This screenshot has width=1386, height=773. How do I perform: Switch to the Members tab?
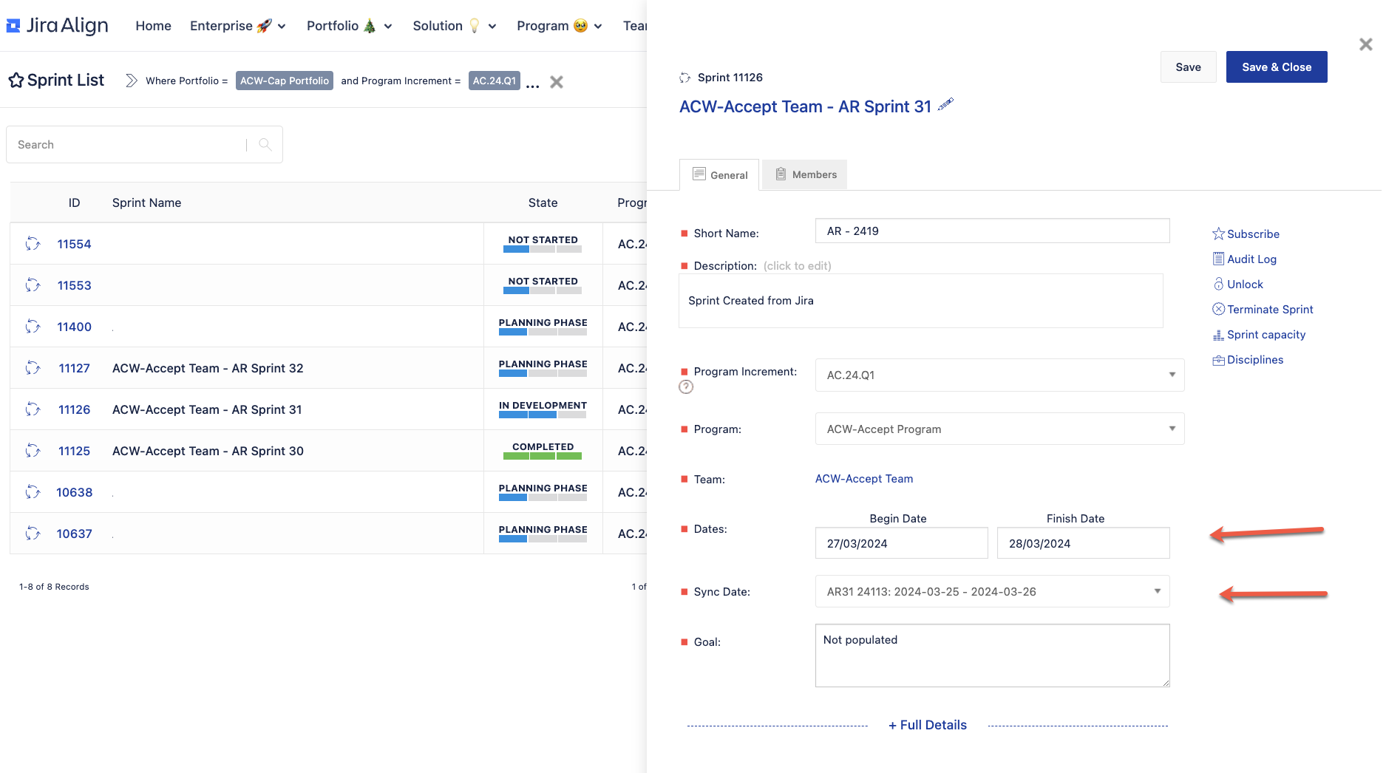point(805,174)
